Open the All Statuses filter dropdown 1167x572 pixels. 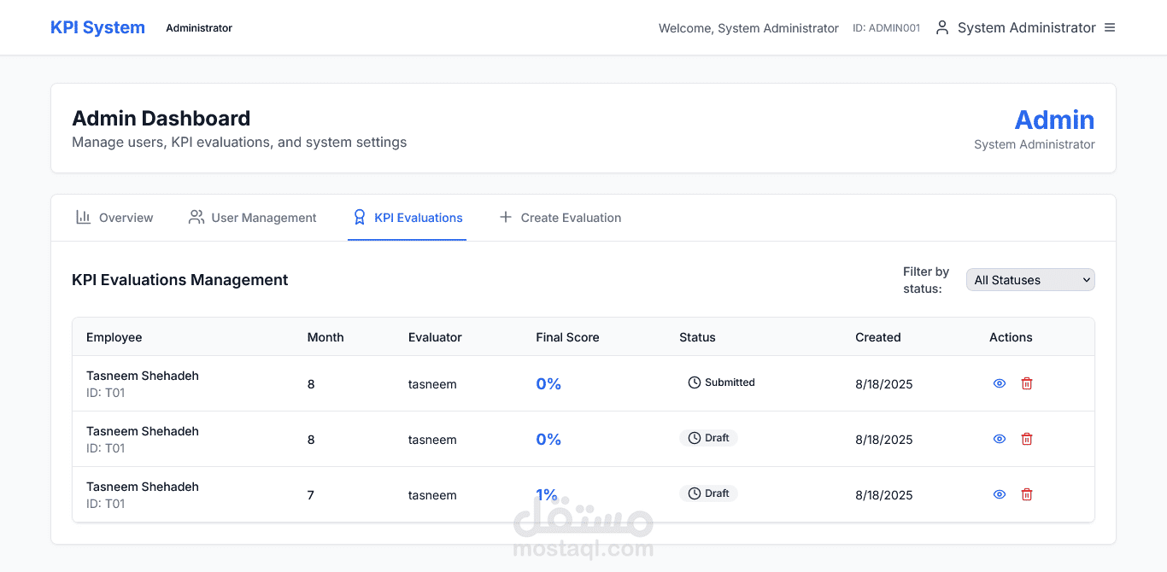click(1029, 280)
